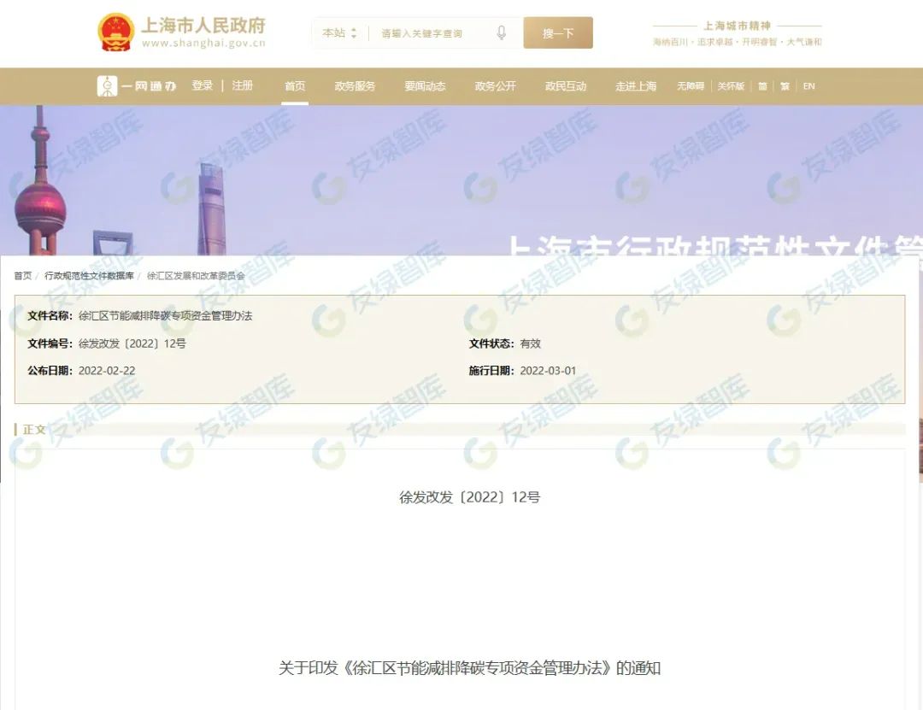Image resolution: width=923 pixels, height=710 pixels.
Task: Click the 登录 login link
Action: [x=203, y=85]
